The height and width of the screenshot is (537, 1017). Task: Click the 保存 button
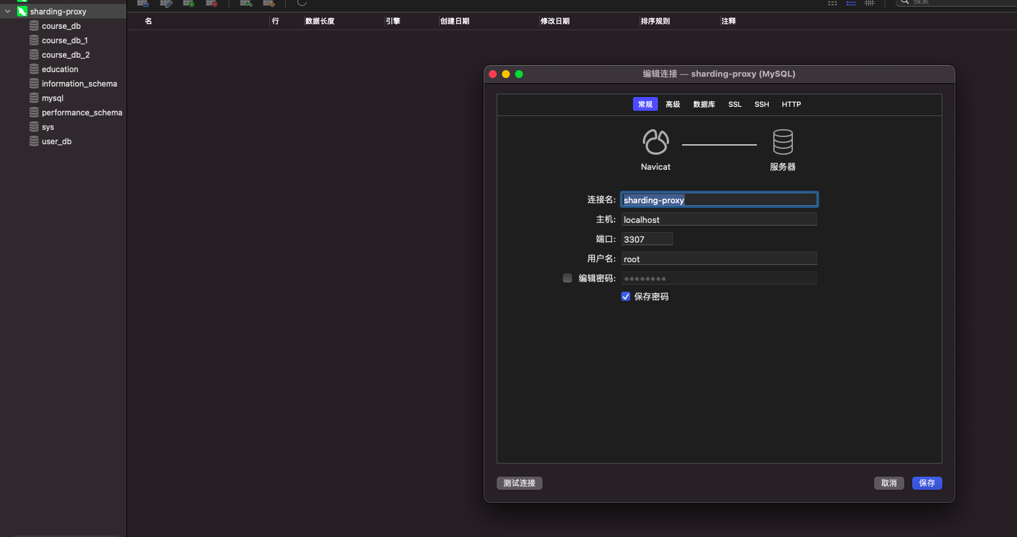(927, 483)
